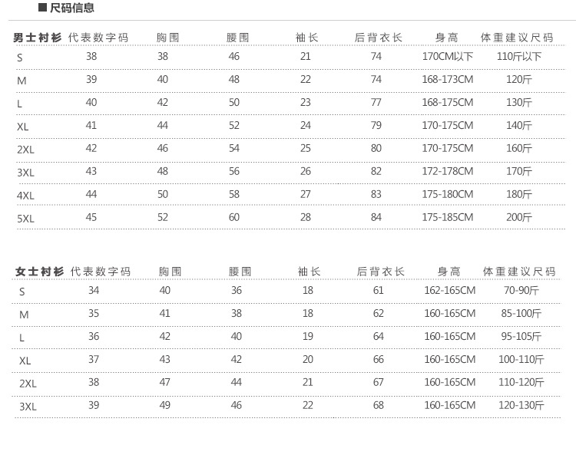Select the '170斤' weight cell
The height and width of the screenshot is (468, 576).
(519, 171)
